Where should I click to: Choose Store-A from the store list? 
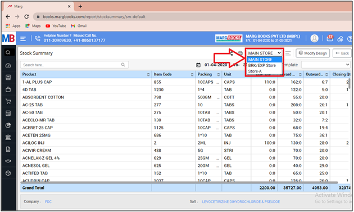[264, 71]
